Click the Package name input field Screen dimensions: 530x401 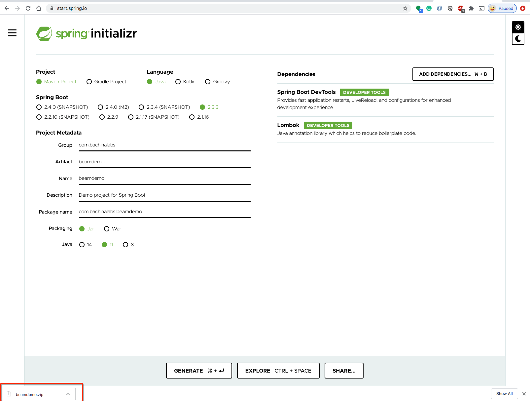[164, 212]
